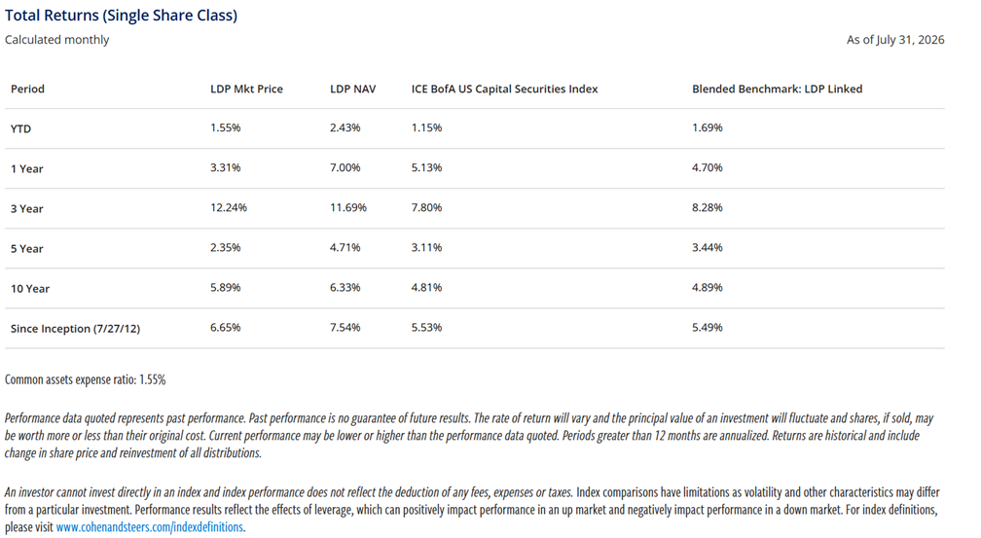Click the 7.00% one-year NAV value
The height and width of the screenshot is (538, 981).
(x=345, y=167)
